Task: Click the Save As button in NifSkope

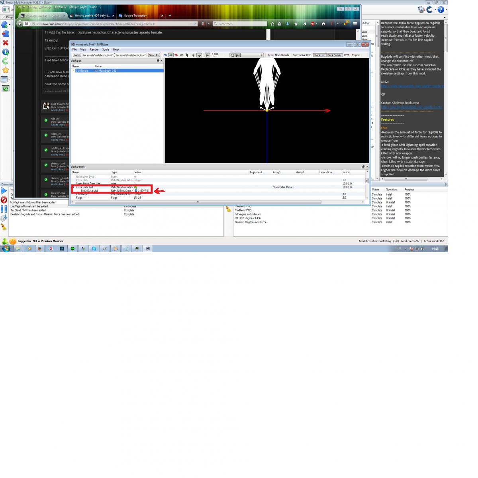Action: point(154,55)
